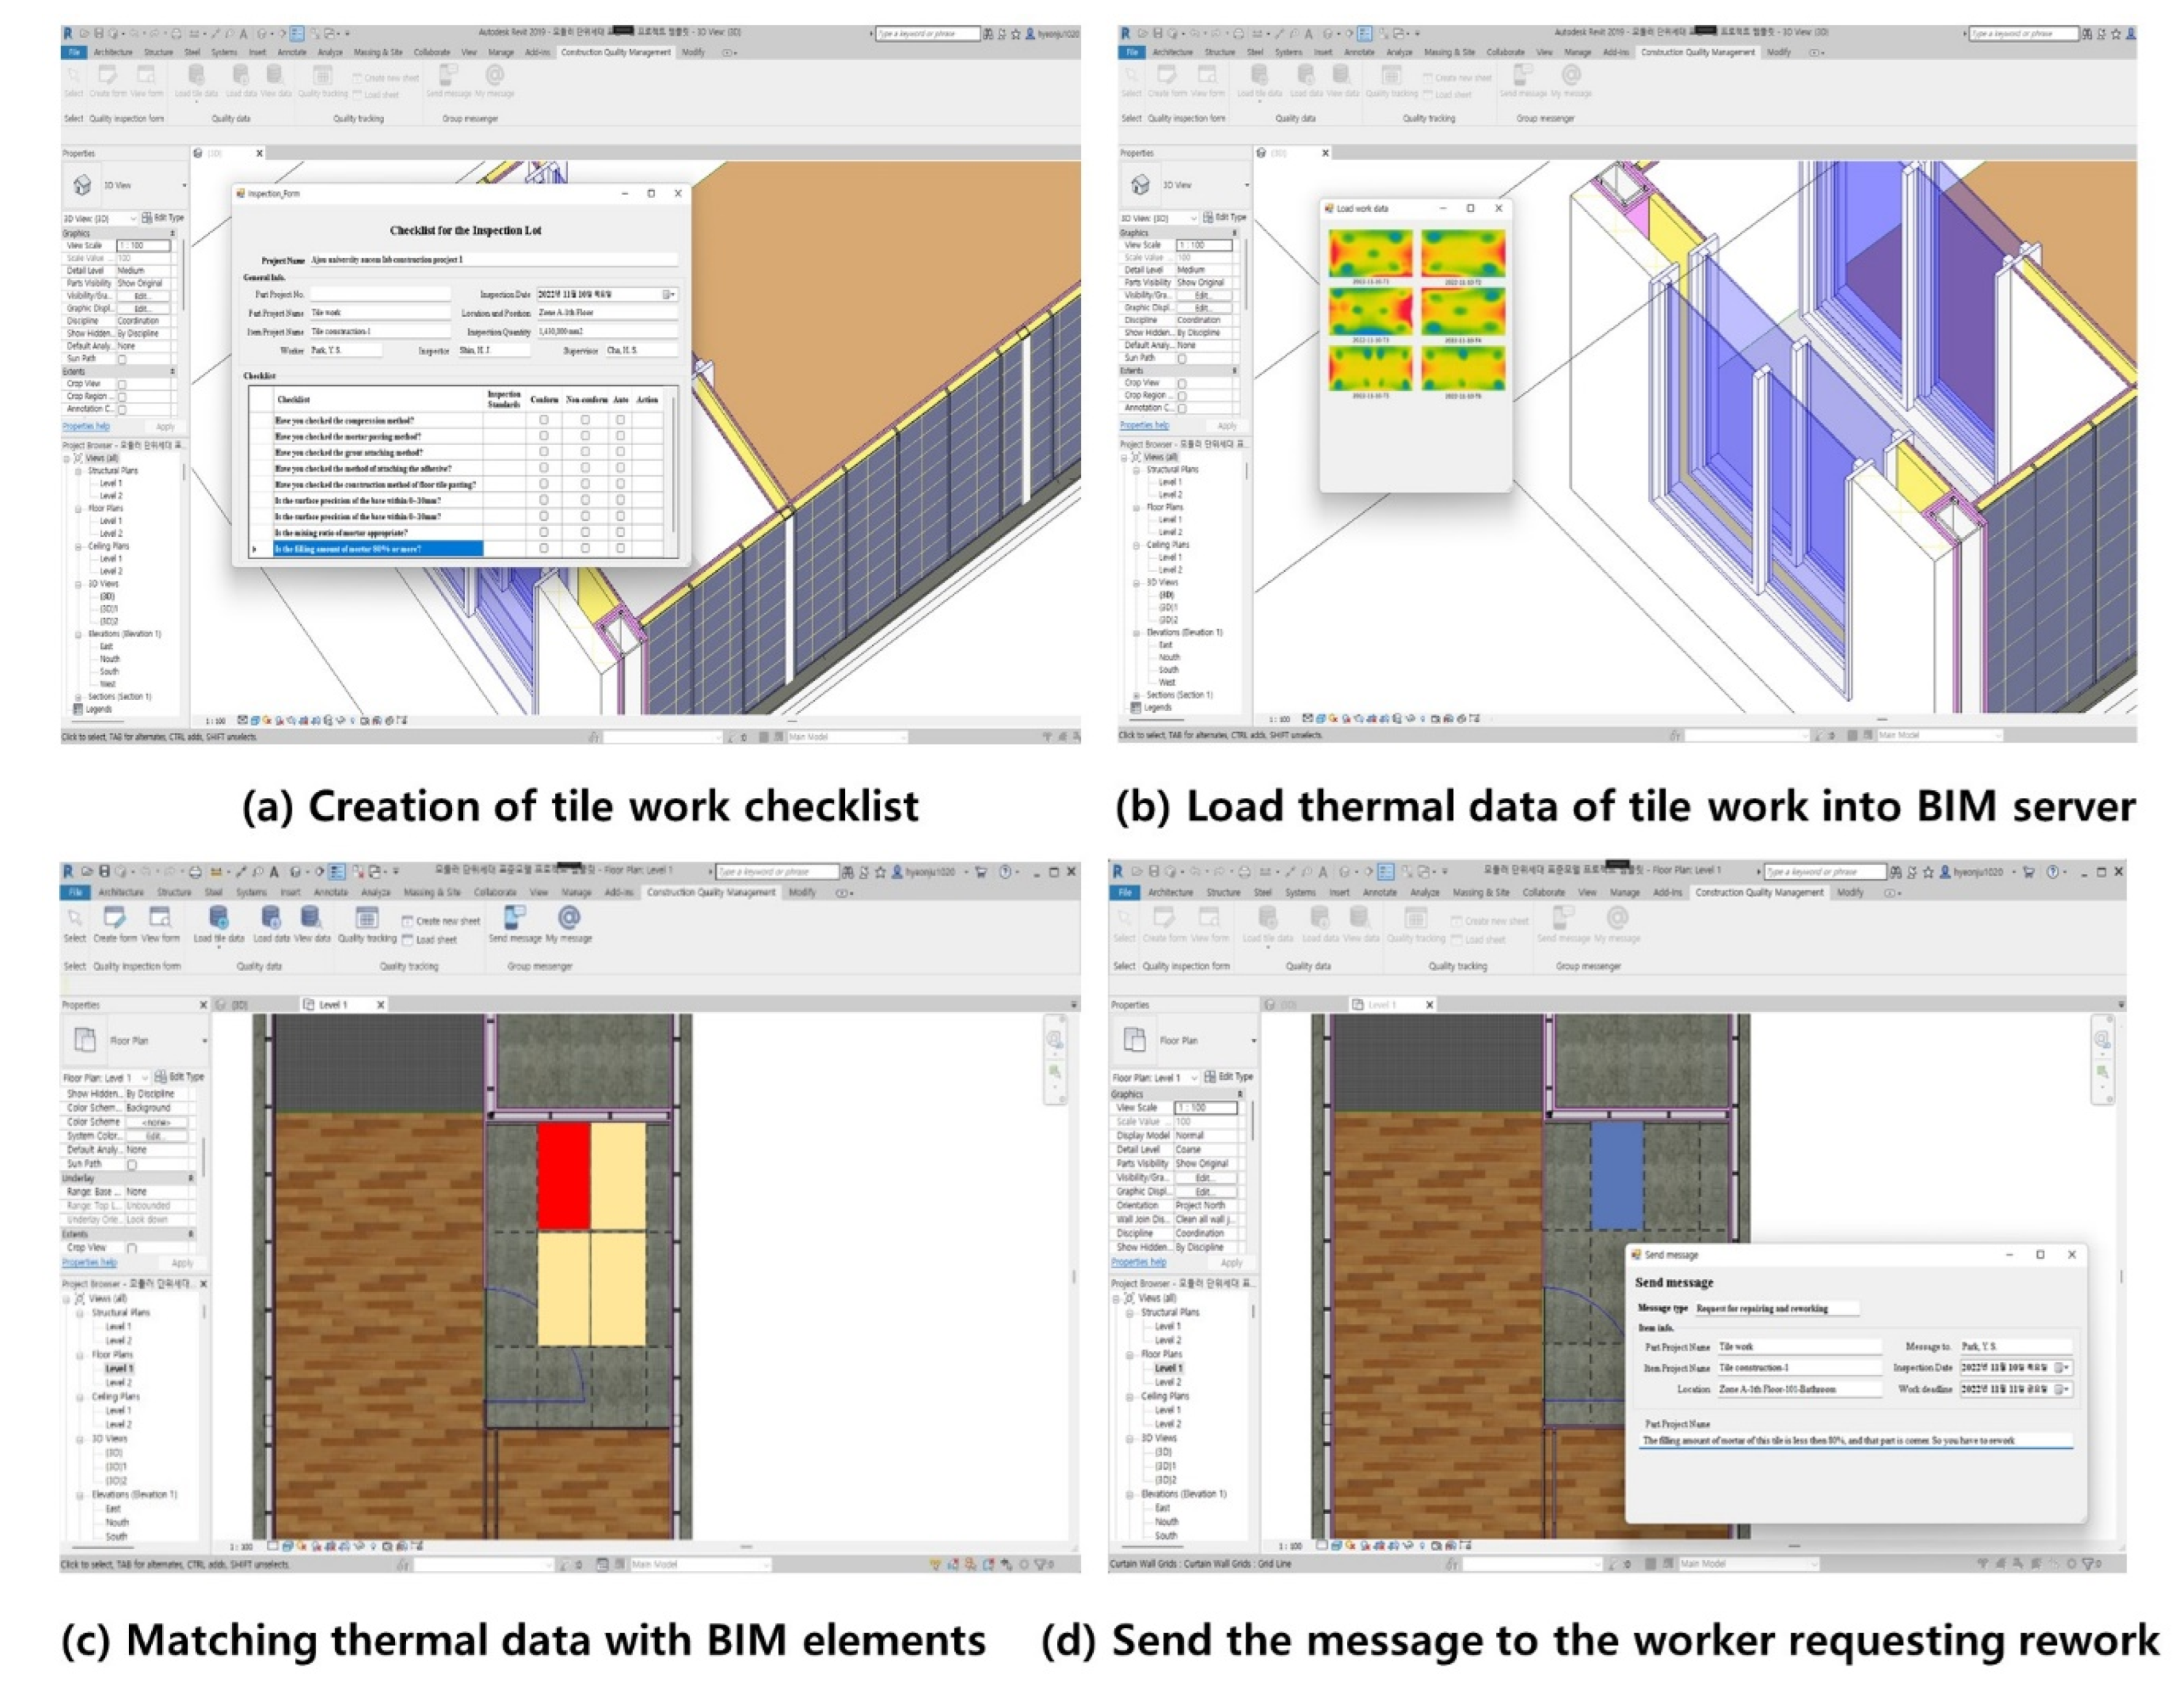2184x1689 pixels.
Task: Open Work deadline date dropdown in Send message
Action: click(2061, 1389)
